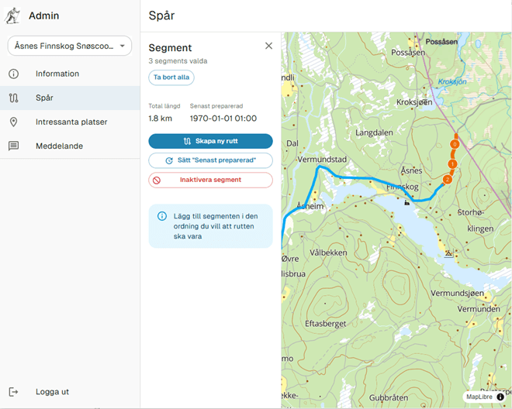Close the Segment panel

268,46
